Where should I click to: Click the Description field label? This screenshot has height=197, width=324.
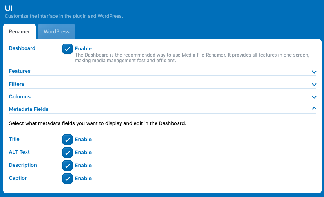coord(23,165)
